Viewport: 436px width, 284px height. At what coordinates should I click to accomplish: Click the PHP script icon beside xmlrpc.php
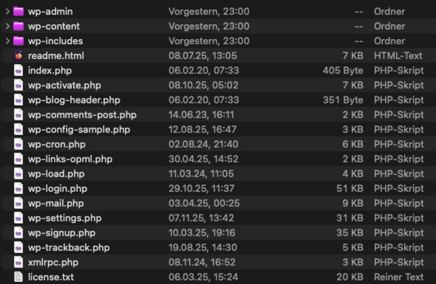click(18, 262)
